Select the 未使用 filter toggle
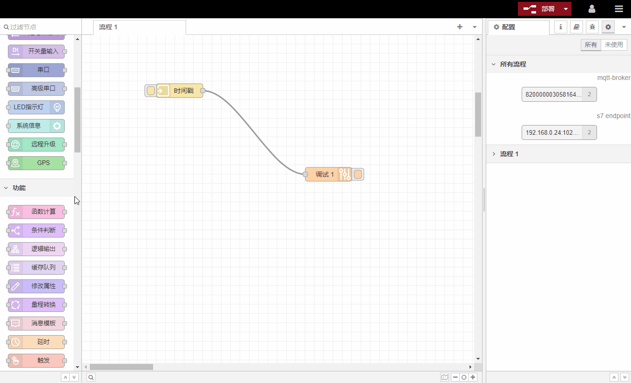This screenshot has height=383, width=631. pyautogui.click(x=614, y=45)
